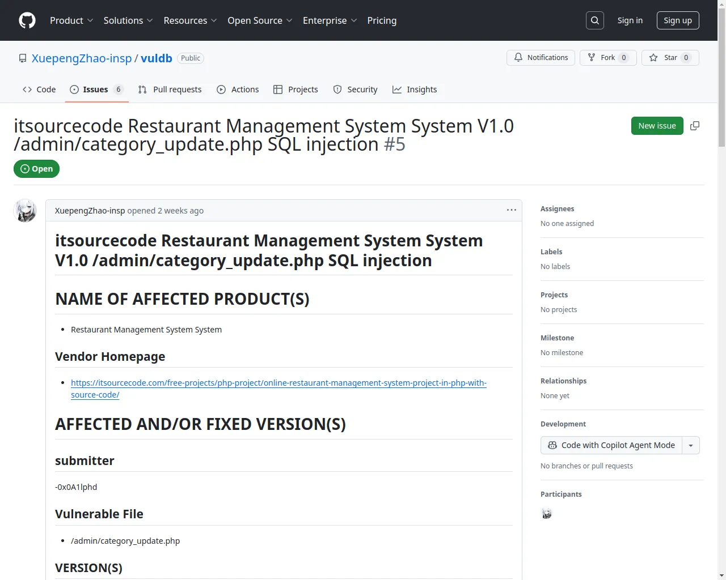
Task: Click the participant avatar in sidebar
Action: pos(547,513)
